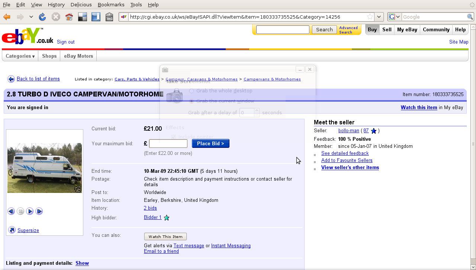Reload the eBay listing page
Screen dimensions: 476x270
pyautogui.click(x=42, y=17)
